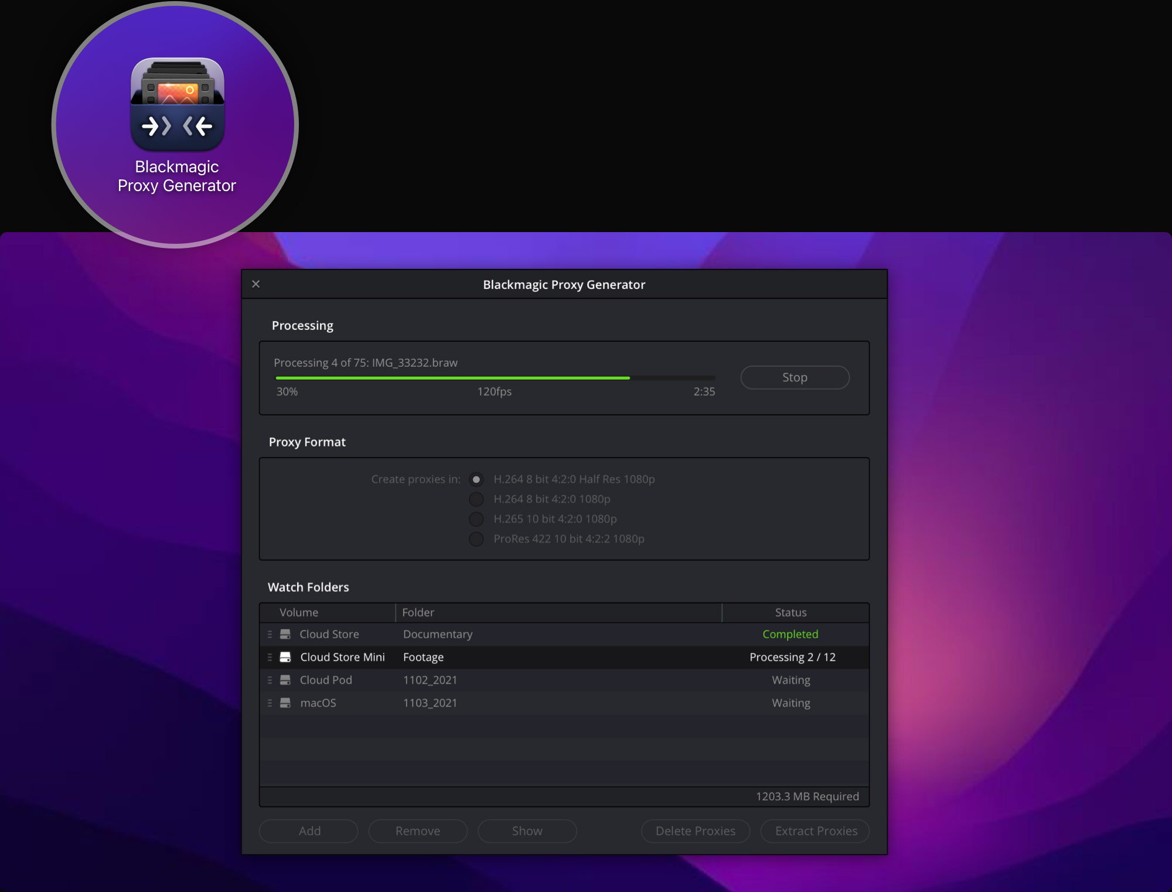Click the 1203.3 MB Required label
This screenshot has width=1172, height=892.
(x=807, y=796)
